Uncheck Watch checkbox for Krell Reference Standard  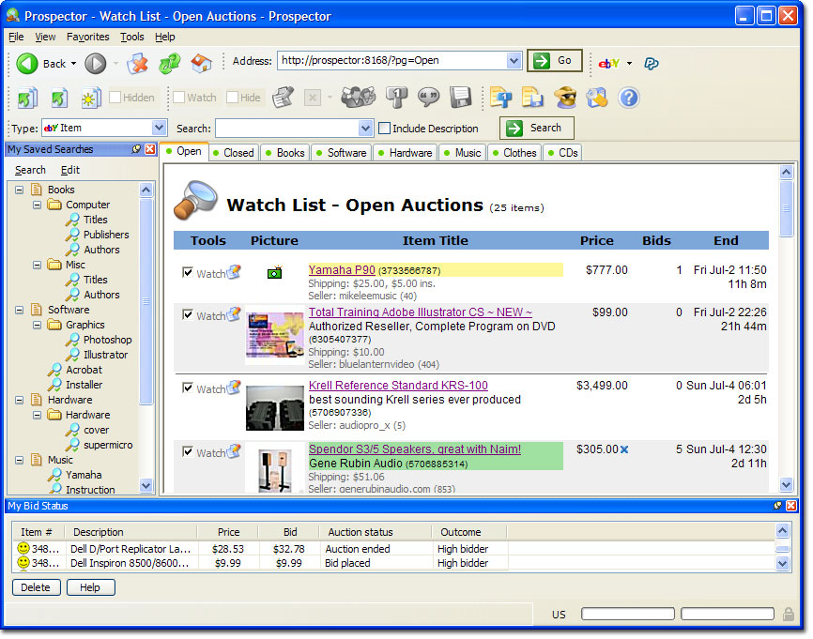point(188,388)
